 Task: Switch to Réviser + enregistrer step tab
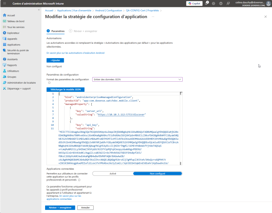click(x=85, y=31)
